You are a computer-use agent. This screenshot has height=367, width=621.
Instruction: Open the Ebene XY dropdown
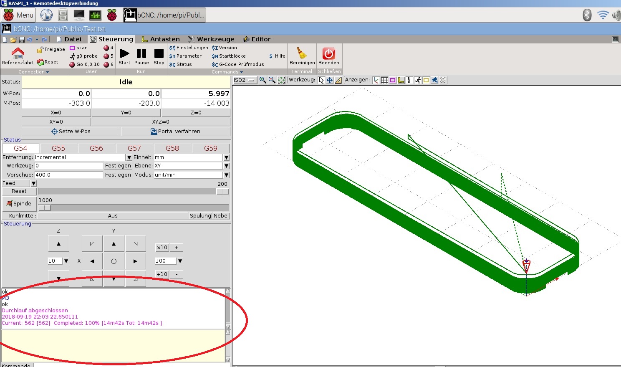226,166
